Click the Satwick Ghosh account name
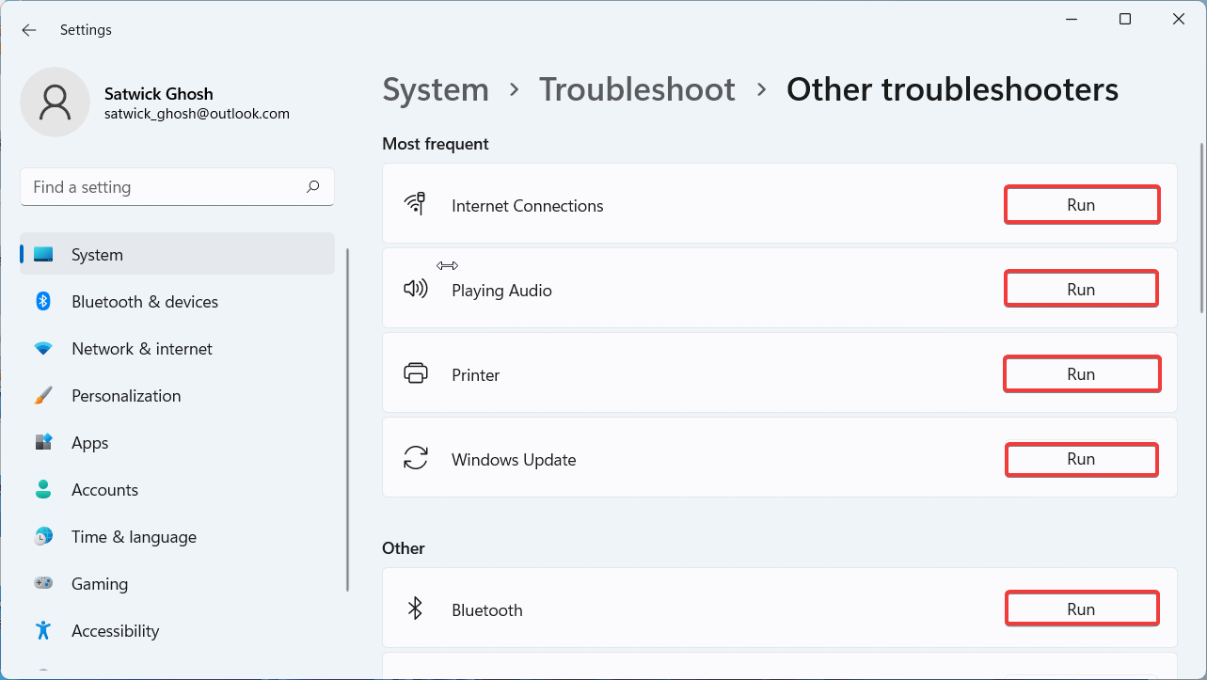Image resolution: width=1207 pixels, height=680 pixels. pos(159,94)
